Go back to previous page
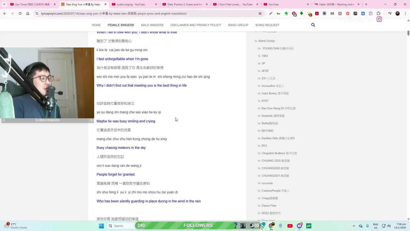The image size is (410, 231). click(4, 13)
